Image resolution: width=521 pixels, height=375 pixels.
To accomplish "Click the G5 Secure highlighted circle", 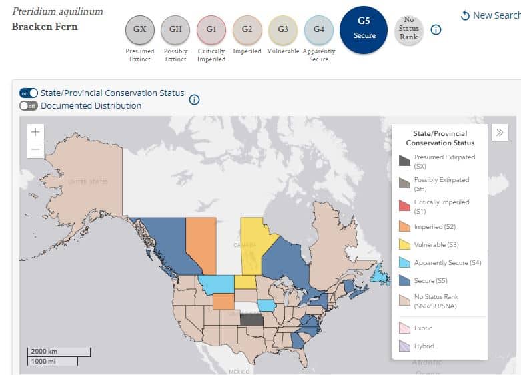I will point(364,29).
